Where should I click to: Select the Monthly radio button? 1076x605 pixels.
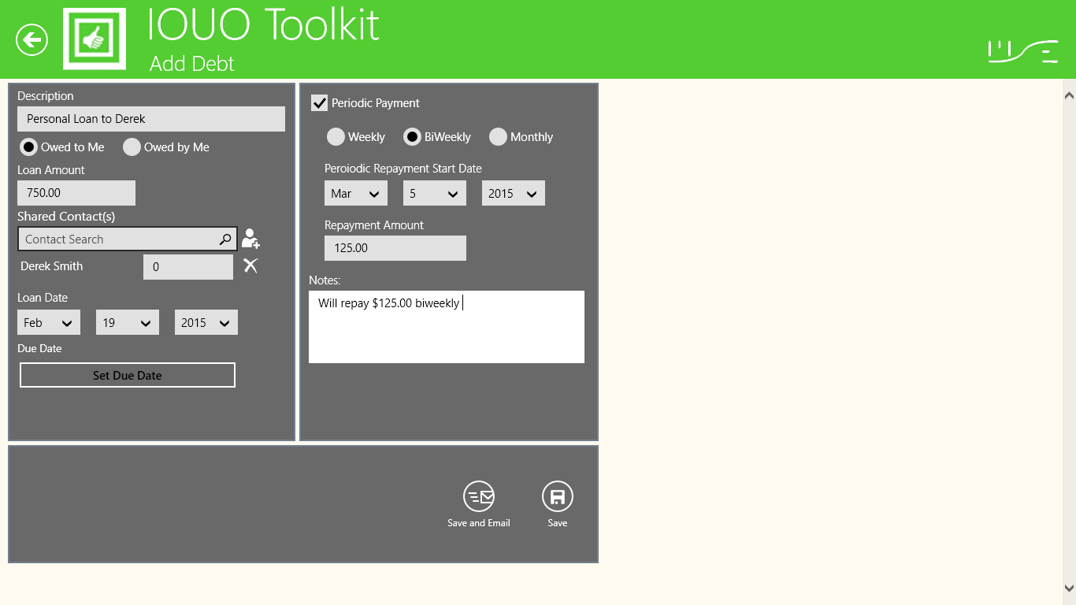point(498,137)
